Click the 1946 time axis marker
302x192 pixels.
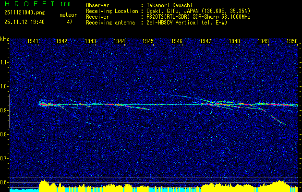[x=177, y=41]
